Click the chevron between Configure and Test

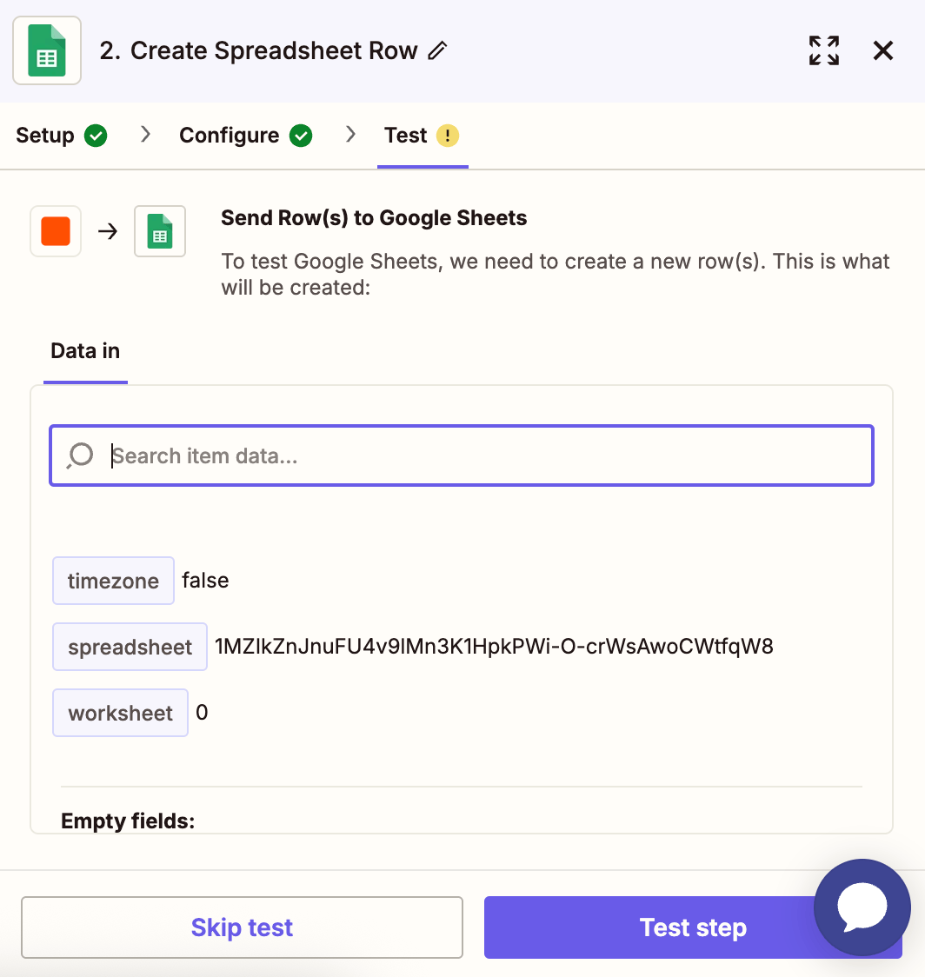coord(350,135)
